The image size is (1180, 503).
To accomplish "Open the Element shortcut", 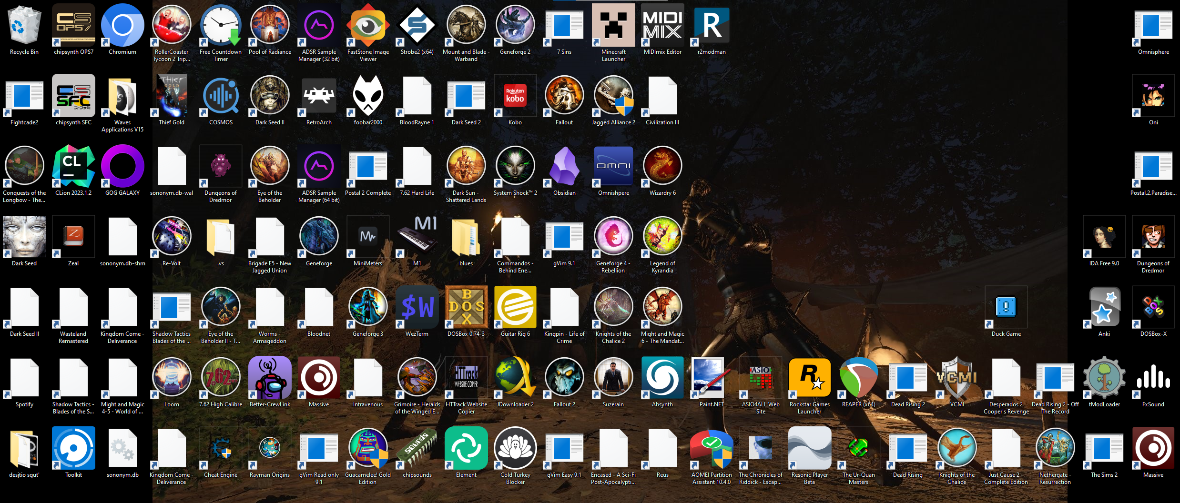I will pos(466,448).
